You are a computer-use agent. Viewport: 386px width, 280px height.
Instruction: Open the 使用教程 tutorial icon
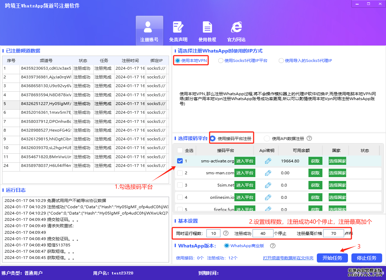(207, 30)
